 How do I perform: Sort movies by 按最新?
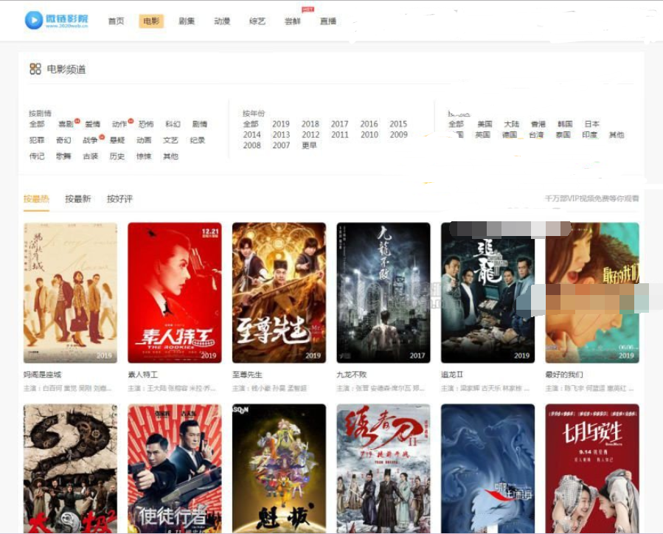[x=77, y=198]
